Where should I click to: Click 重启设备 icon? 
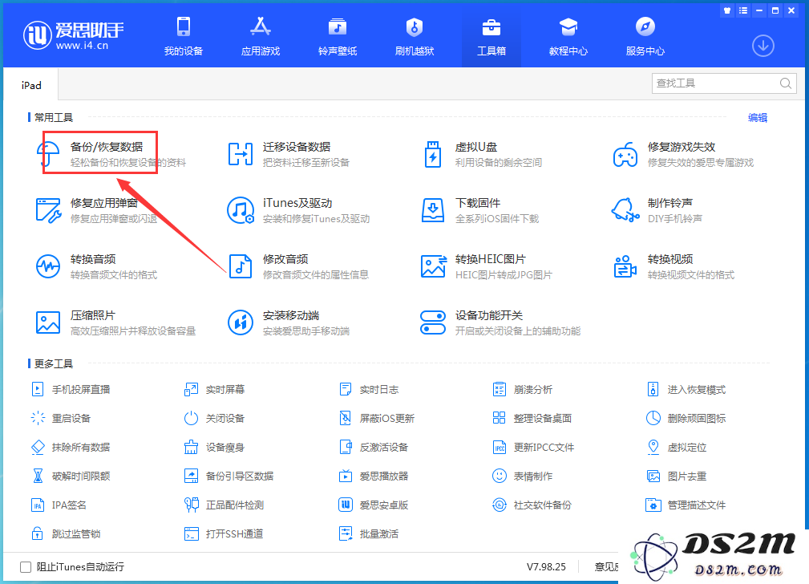click(x=38, y=418)
